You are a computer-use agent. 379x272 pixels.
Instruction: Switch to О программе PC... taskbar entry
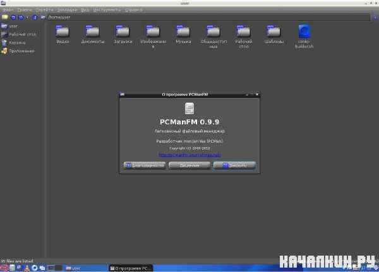(x=131, y=268)
